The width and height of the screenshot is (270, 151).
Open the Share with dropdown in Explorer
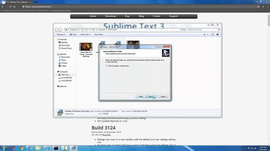pos(85,34)
